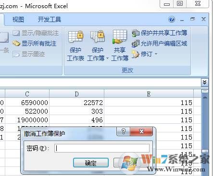Switch to the 视图 ribbon tab
213x176 pixels.
click(18, 20)
